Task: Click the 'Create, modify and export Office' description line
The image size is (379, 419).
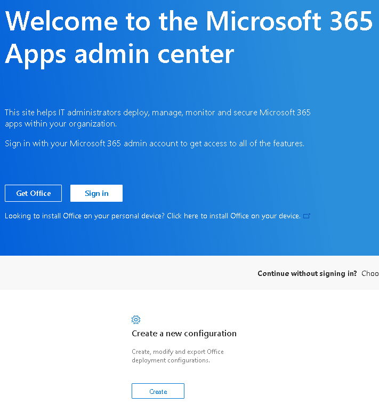Action: point(178,352)
